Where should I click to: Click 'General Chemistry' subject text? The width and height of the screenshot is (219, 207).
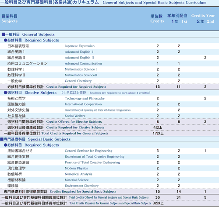pyautogui.click(x=78, y=81)
